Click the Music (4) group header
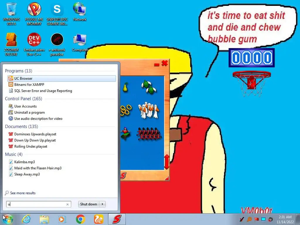The image size is (300, 225). point(14,154)
